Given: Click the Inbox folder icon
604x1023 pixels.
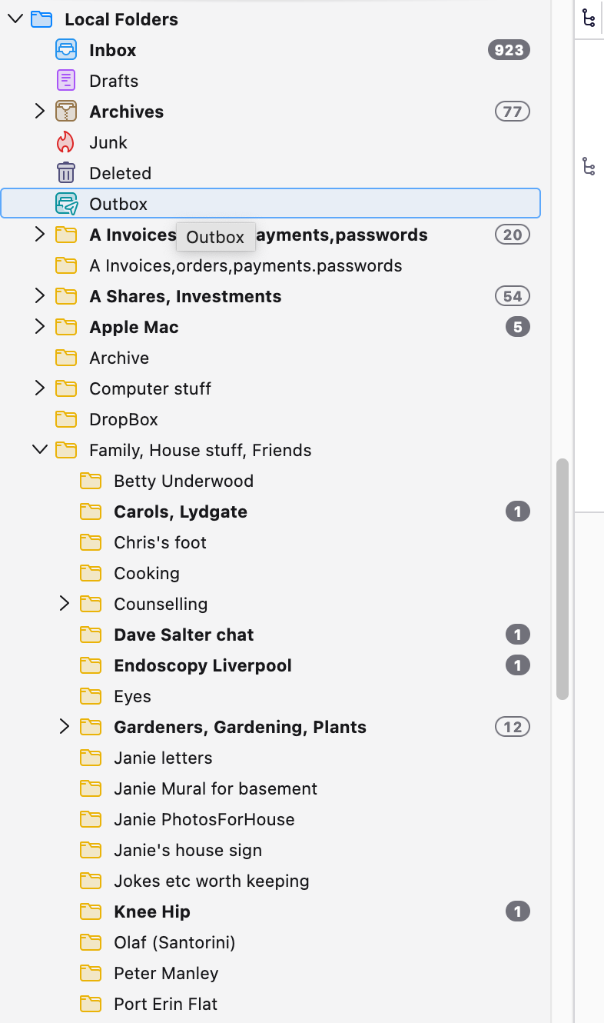Looking at the screenshot, I should pyautogui.click(x=67, y=50).
